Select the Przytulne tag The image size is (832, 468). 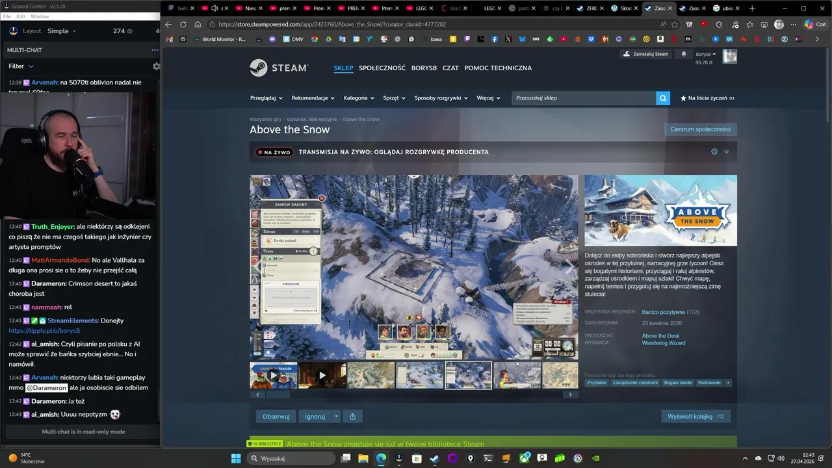597,383
